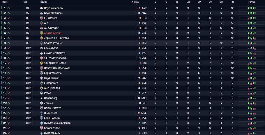This screenshot has width=265, height=135.
Task: Open the ESP nation flag for Rayo Vallecano
Action: tap(142, 8)
